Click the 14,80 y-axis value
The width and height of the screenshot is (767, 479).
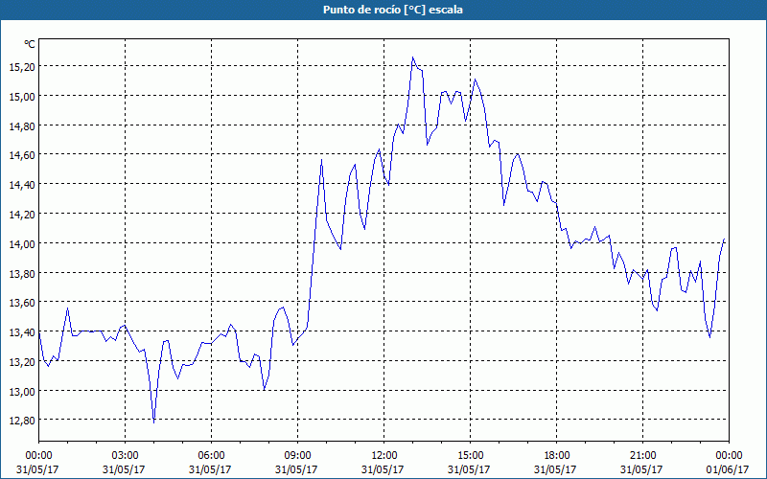[22, 125]
